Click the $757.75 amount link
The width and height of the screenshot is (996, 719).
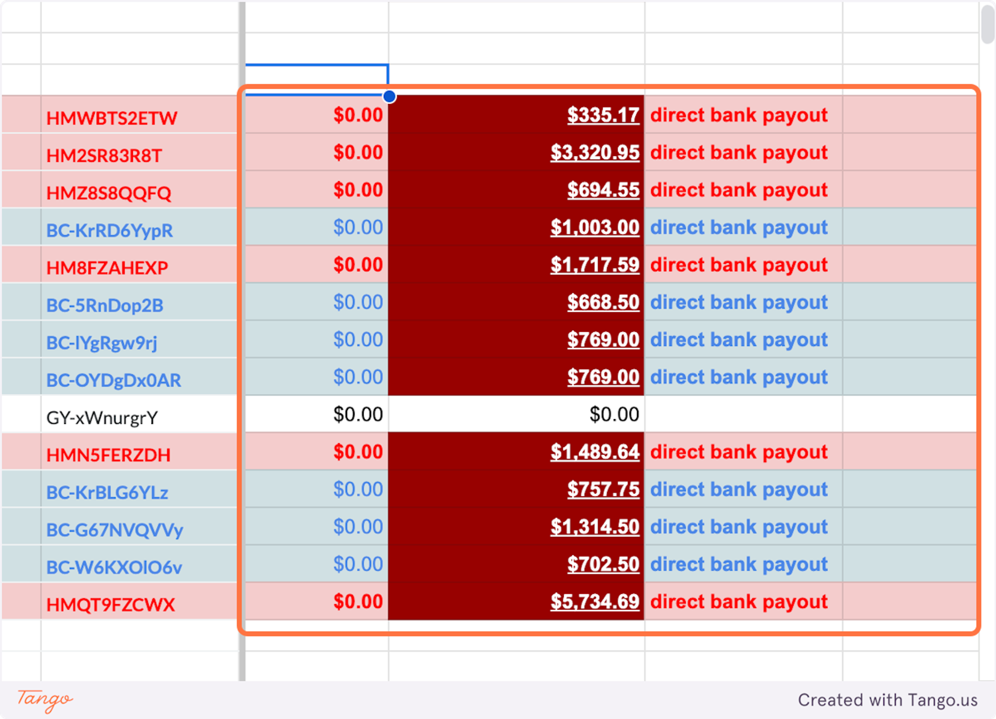[603, 490]
